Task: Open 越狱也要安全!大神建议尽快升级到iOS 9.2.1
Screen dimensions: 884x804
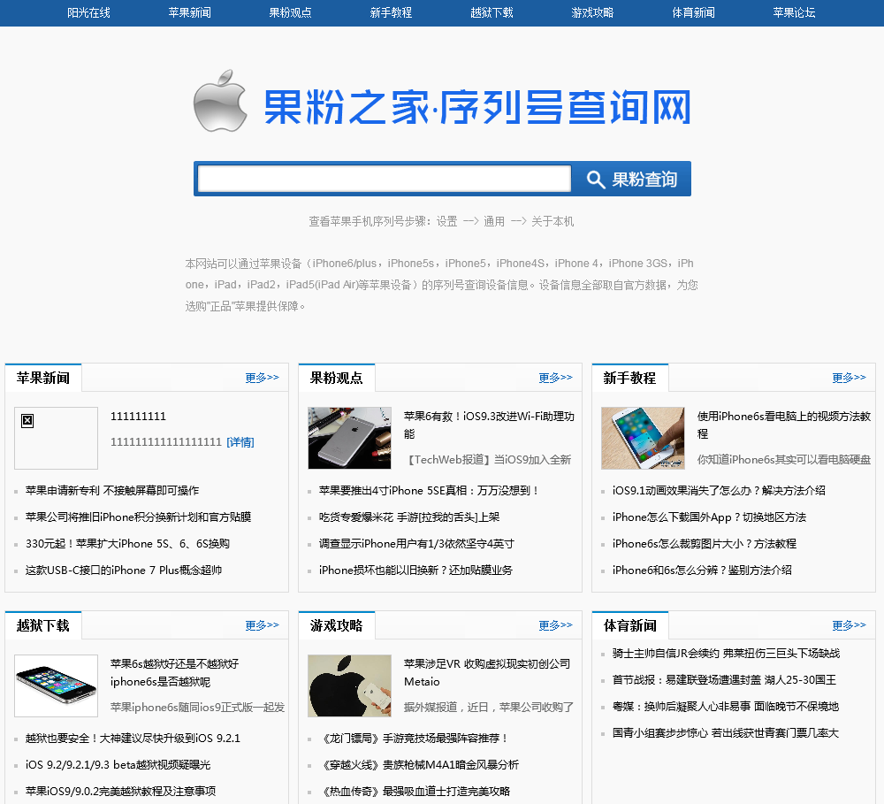Action: click(133, 738)
